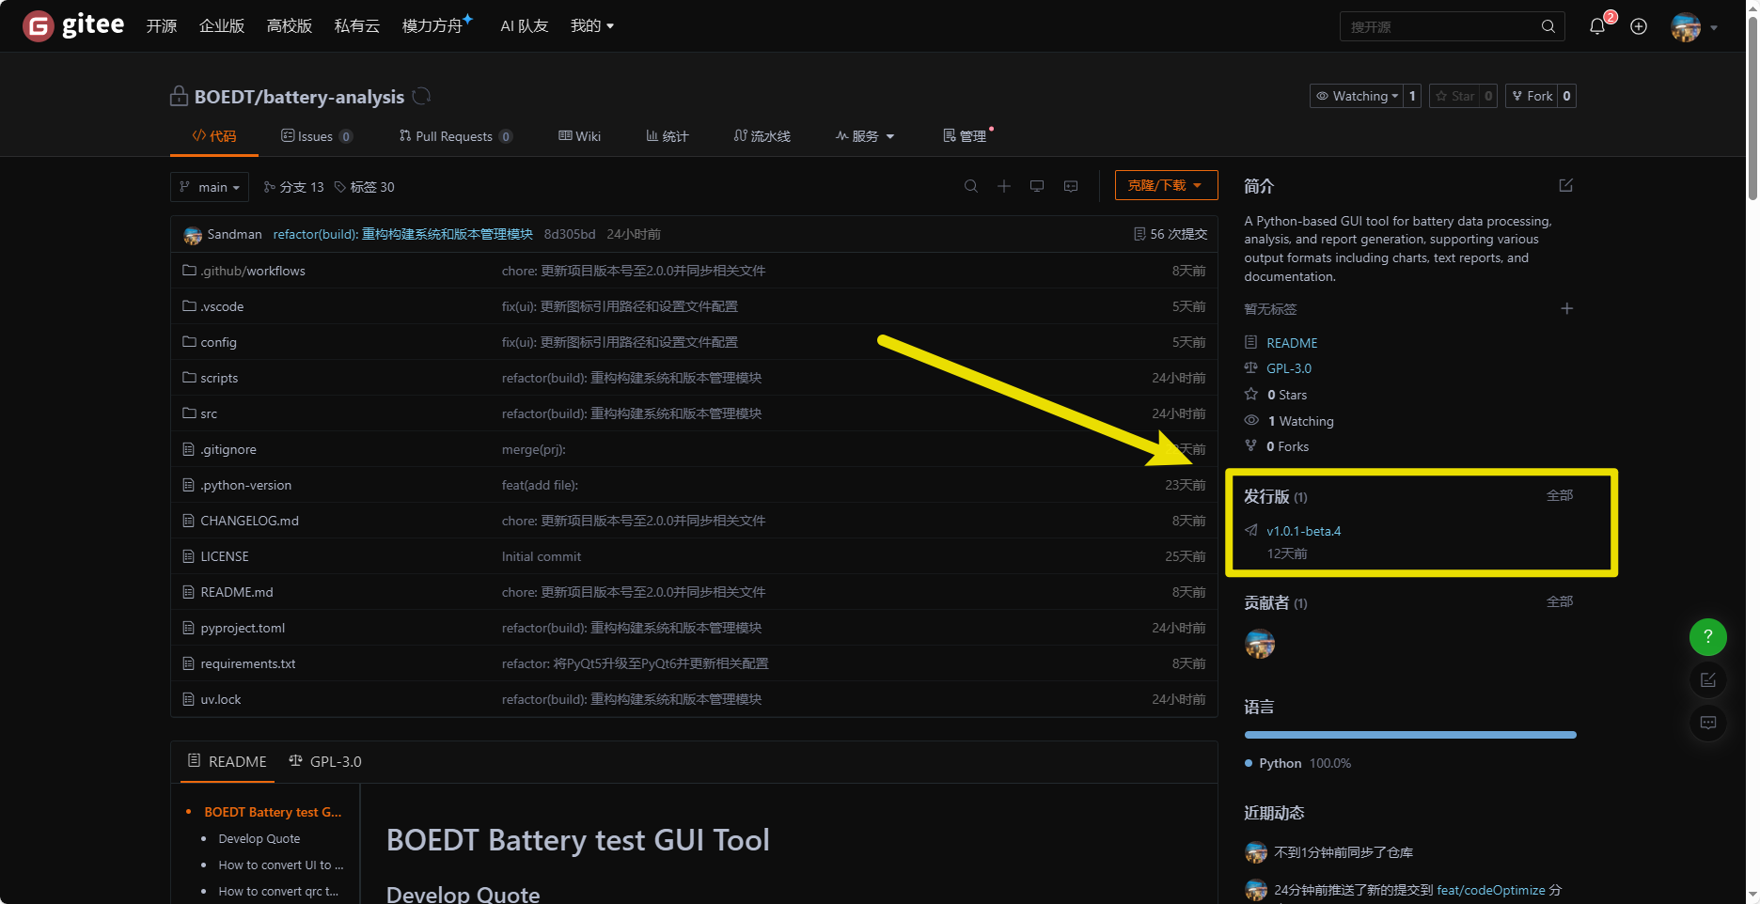Click the contributor avatar under 贡献者

pyautogui.click(x=1260, y=644)
